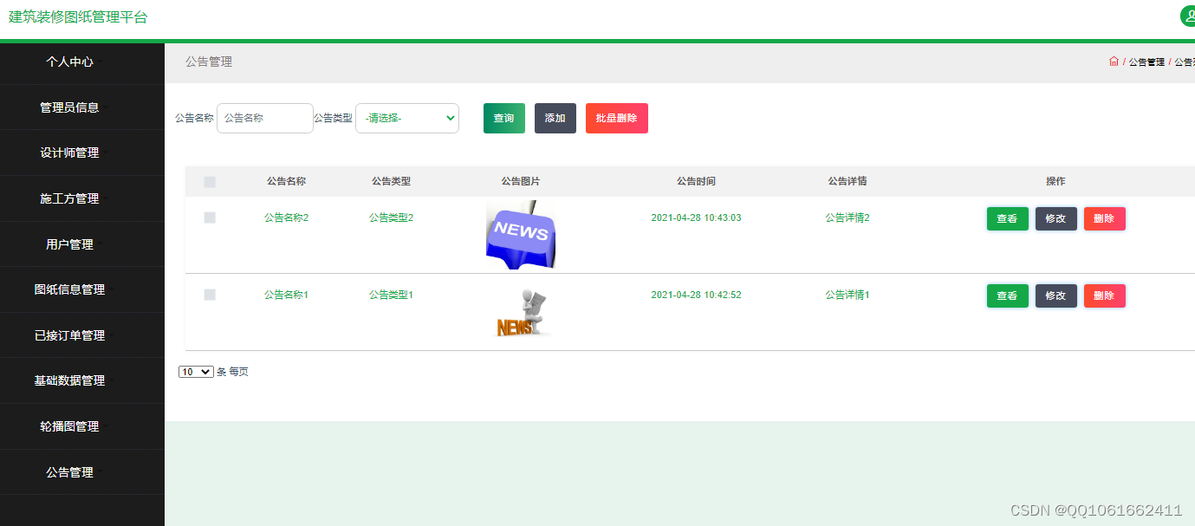Viewport: 1195px width, 526px height.
Task: Click the 2021-04-28 10:43:03 timestamp
Action: tap(697, 218)
